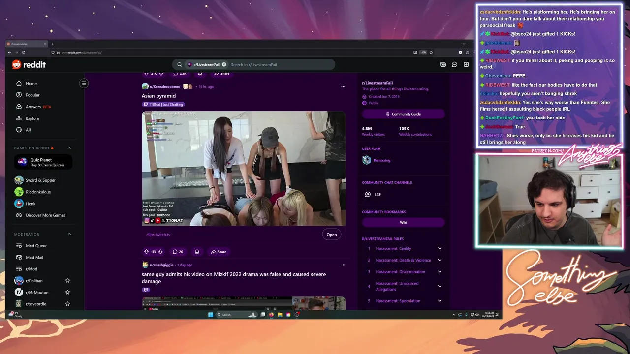Image resolution: width=630 pixels, height=354 pixels.
Task: Favorite r/saveordie with the star
Action: pyautogui.click(x=67, y=304)
